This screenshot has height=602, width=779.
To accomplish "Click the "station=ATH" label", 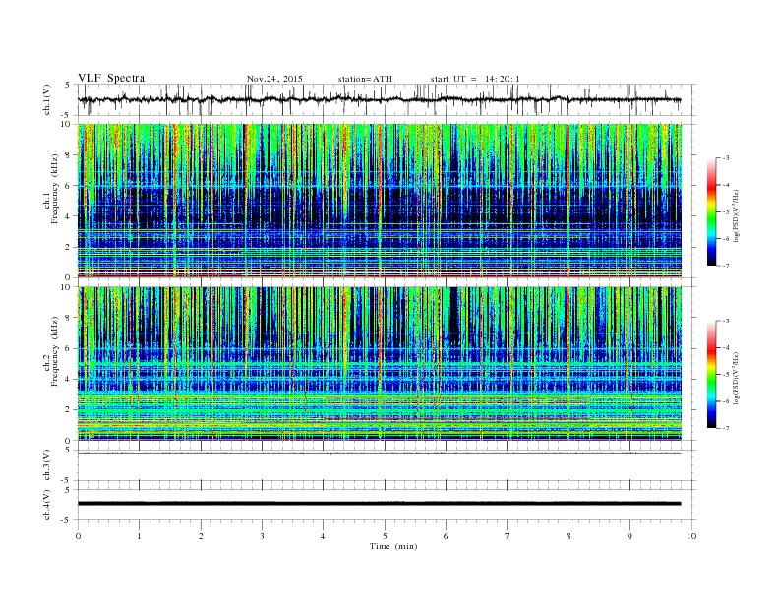I will click(365, 79).
